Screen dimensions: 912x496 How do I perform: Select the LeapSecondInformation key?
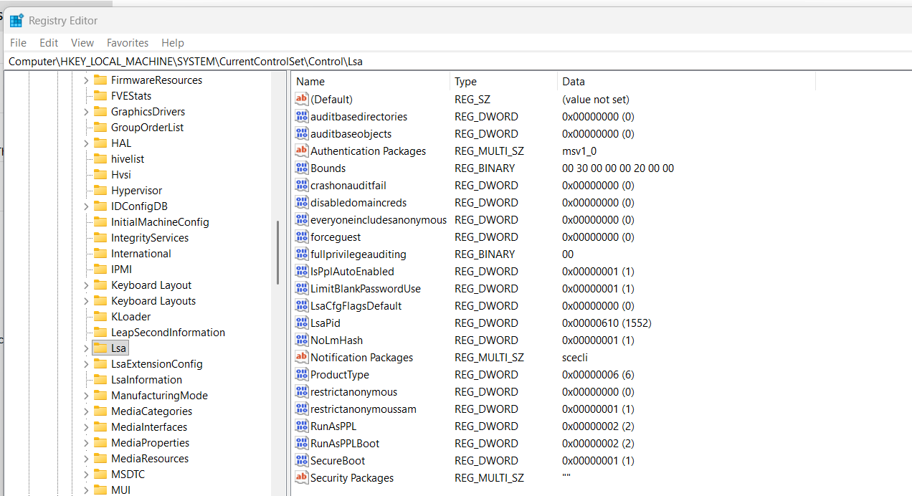[x=168, y=333]
